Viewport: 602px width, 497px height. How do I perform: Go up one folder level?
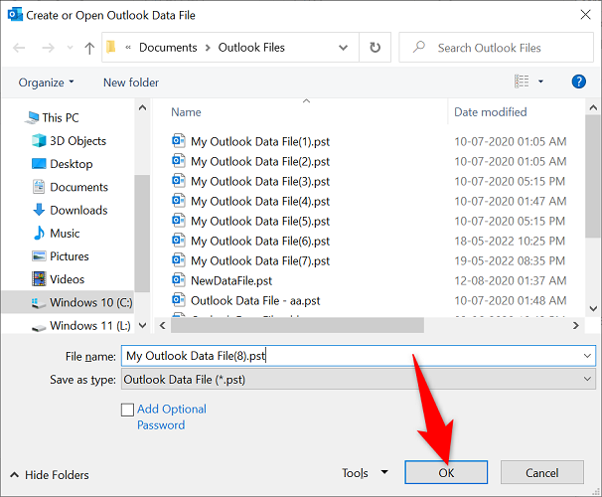[x=89, y=48]
